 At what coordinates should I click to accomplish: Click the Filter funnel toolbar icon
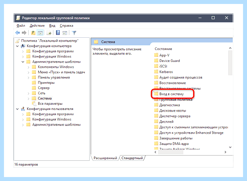tap(74, 33)
